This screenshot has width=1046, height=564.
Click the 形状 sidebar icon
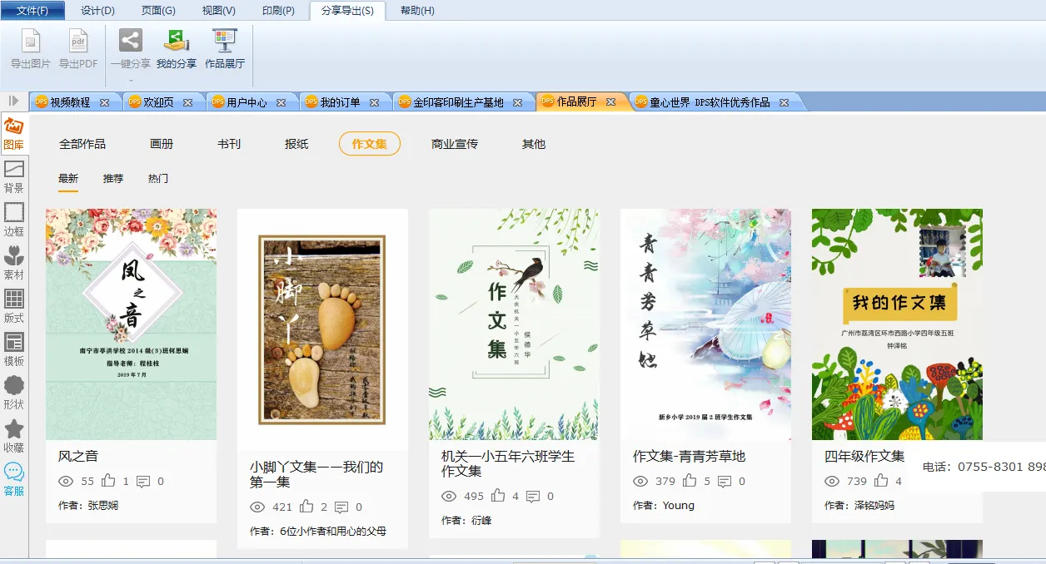point(14,393)
